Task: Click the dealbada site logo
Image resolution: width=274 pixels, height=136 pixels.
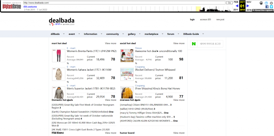Action: pyautogui.click(x=62, y=22)
